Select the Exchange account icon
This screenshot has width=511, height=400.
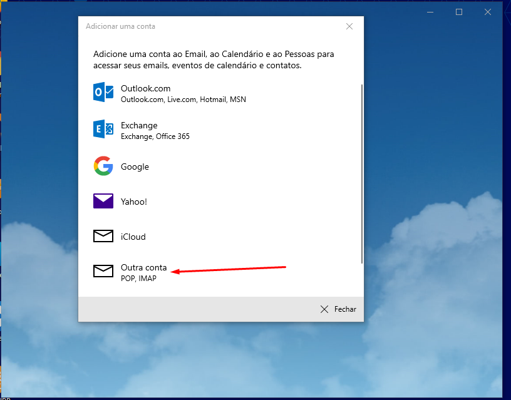point(103,129)
